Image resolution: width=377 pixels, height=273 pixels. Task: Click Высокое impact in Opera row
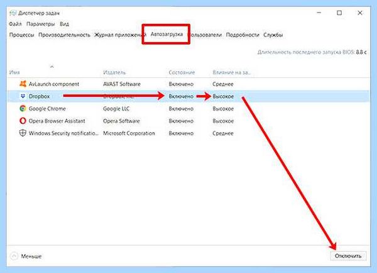click(223, 121)
